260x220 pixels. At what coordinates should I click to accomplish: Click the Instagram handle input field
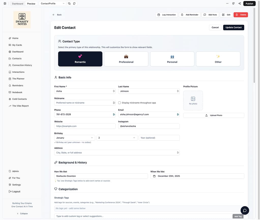149,126
